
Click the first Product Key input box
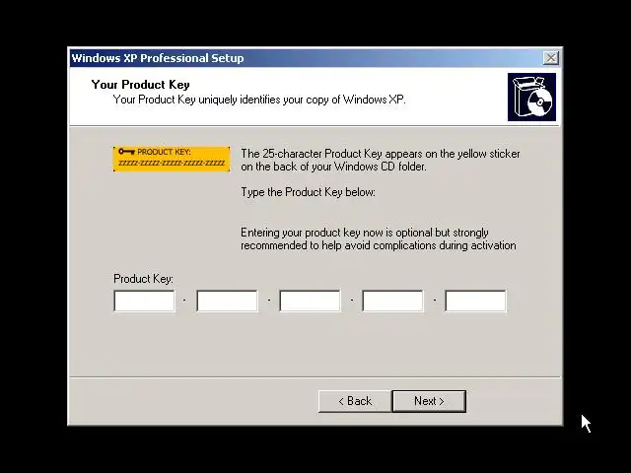[x=145, y=301]
